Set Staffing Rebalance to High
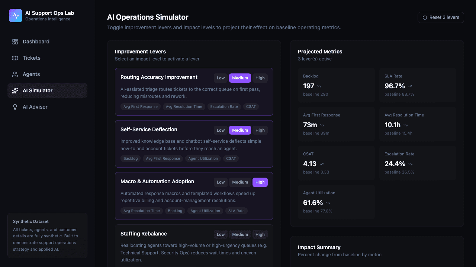This screenshot has height=267, width=476. 260,234
